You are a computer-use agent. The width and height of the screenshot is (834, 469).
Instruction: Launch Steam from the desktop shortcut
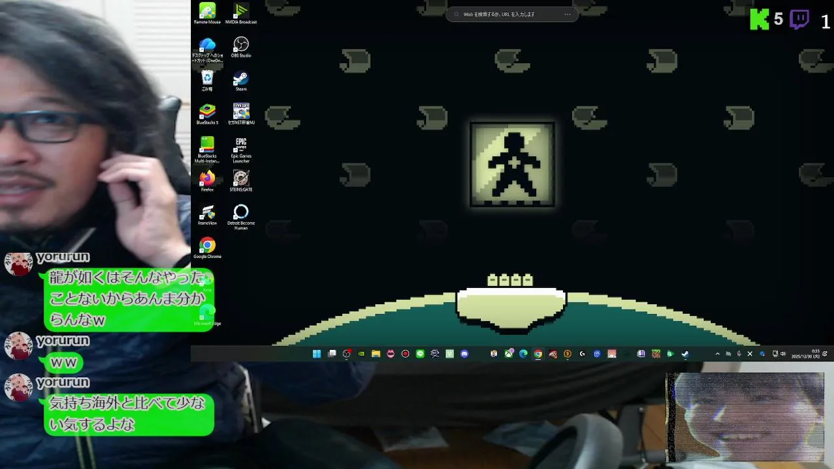[241, 81]
